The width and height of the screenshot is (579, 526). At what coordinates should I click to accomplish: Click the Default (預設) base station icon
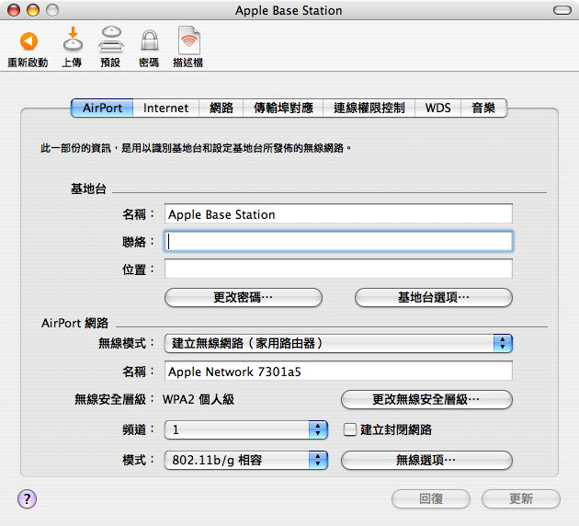pos(111,40)
